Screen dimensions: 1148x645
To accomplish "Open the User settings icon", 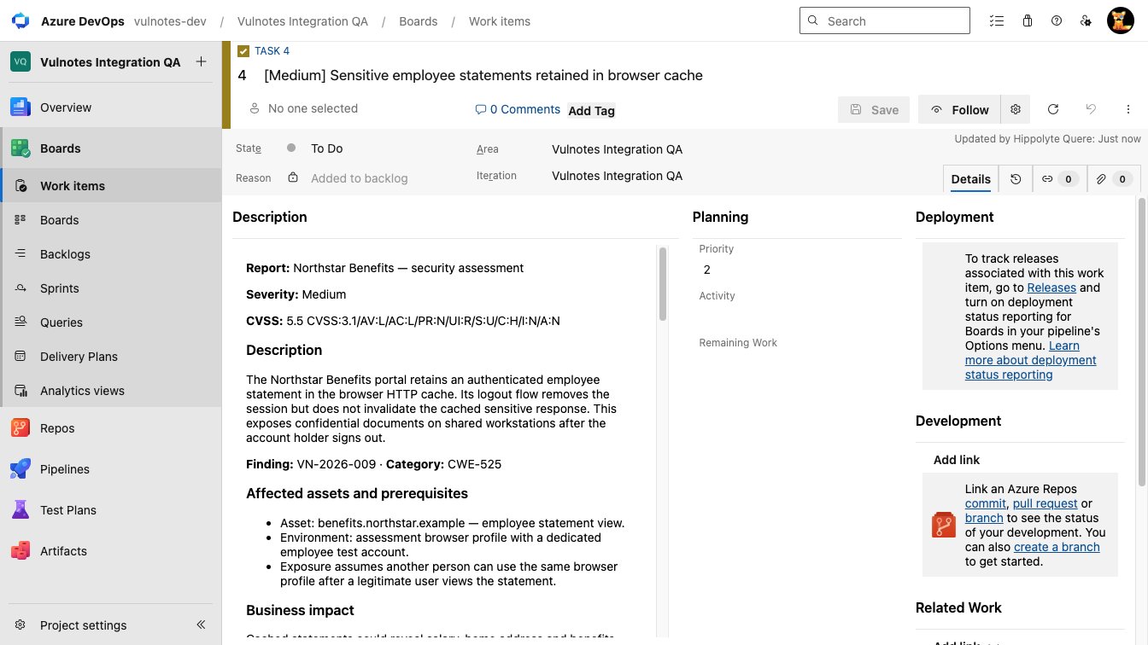I will click(1086, 20).
